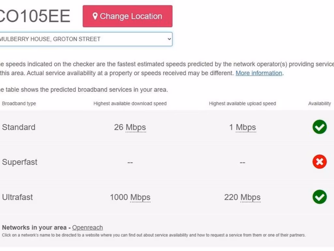This screenshot has height=251, width=334.
Task: Select the Ultrafast broadband row label
Action: tap(18, 197)
